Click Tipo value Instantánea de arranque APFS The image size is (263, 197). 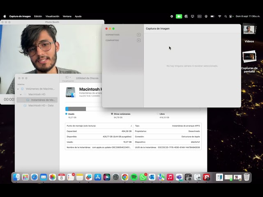pos(186,126)
